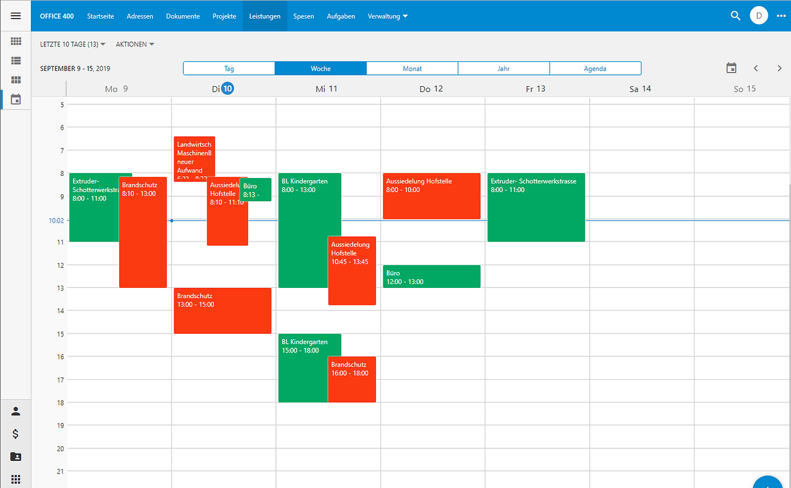
Task: Switch to the small grid view icon
Action: click(x=16, y=41)
